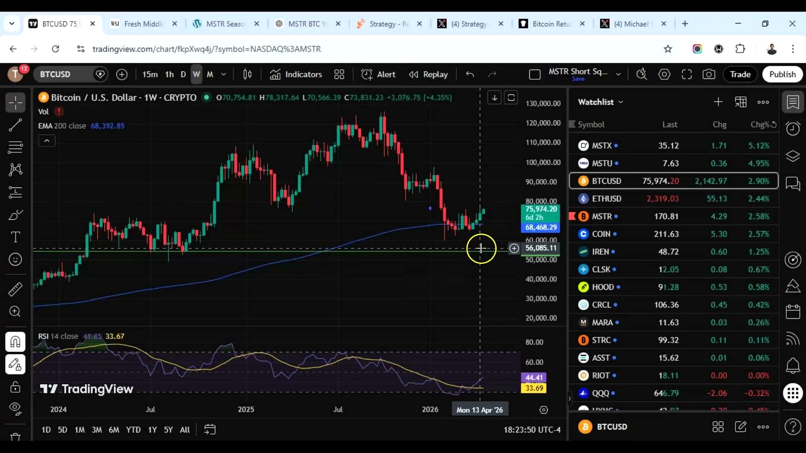Open the chart layout selector square
The height and width of the screenshot is (453, 806).
point(534,74)
